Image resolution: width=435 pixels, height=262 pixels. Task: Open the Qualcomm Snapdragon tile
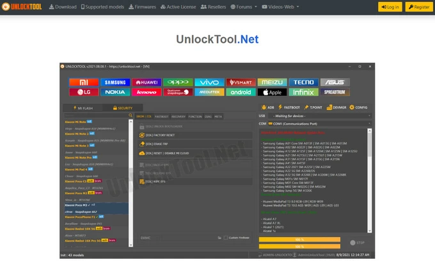coord(177,92)
